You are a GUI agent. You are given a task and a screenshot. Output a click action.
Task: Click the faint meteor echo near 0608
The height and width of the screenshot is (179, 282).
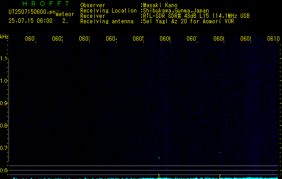coord(220,153)
